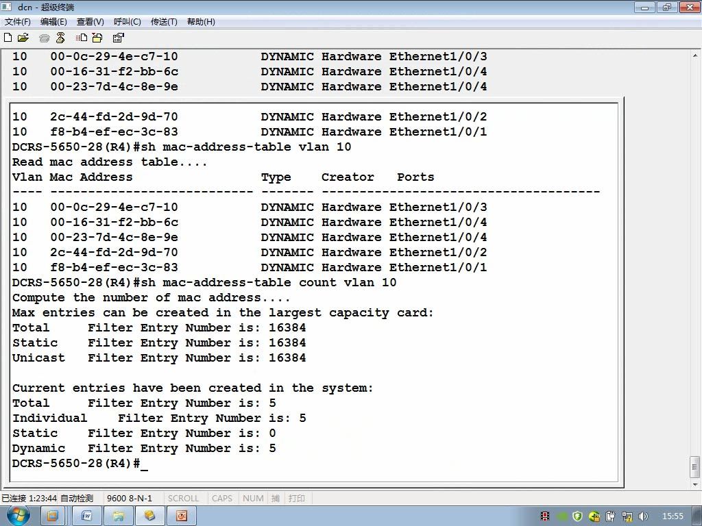Image resolution: width=702 pixels, height=526 pixels.
Task: Click 'Dynamic Filter Entry Number is: 5' line
Action: click(x=144, y=449)
